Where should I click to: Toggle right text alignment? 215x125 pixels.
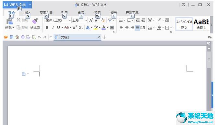132,28
